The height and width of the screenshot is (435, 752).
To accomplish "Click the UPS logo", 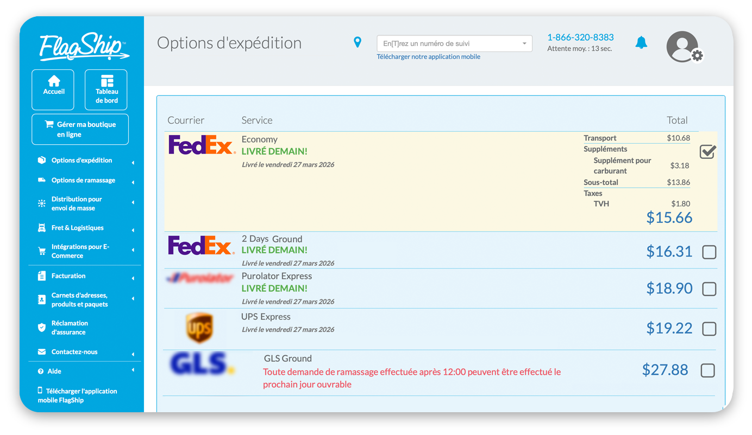I will pyautogui.click(x=199, y=328).
